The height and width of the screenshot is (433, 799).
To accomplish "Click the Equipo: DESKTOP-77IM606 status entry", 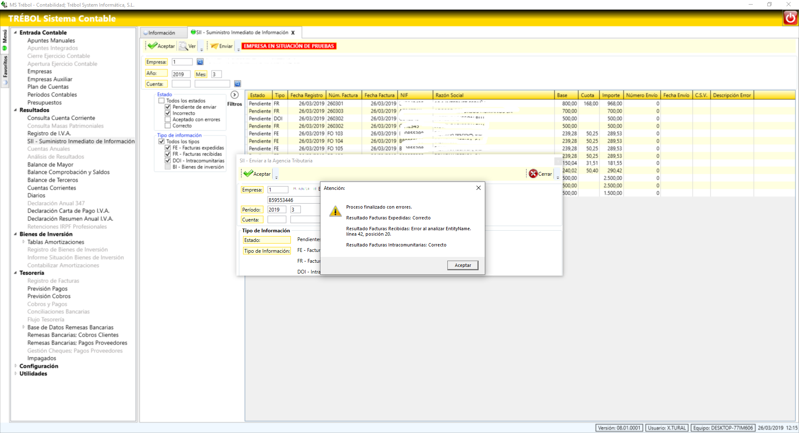I will tap(723, 428).
